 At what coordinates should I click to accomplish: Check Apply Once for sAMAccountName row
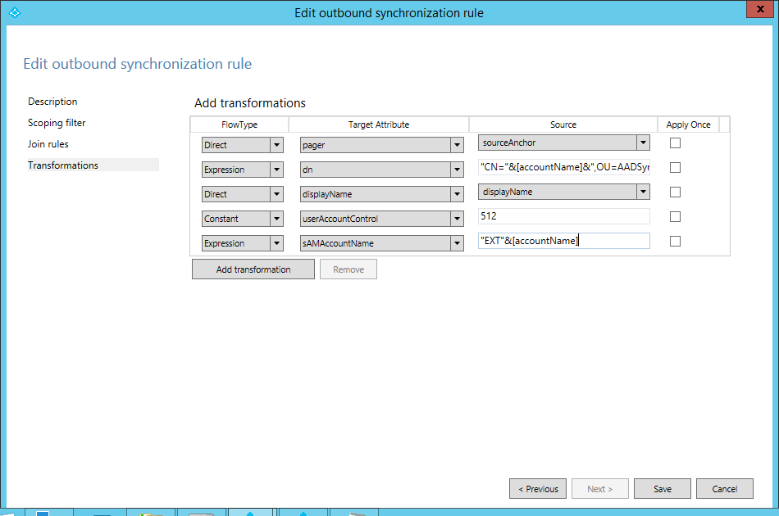[x=676, y=242]
